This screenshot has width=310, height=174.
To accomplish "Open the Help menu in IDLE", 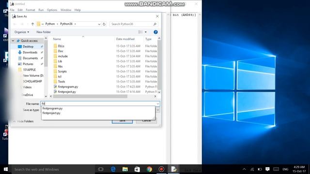I will tap(77, 10).
